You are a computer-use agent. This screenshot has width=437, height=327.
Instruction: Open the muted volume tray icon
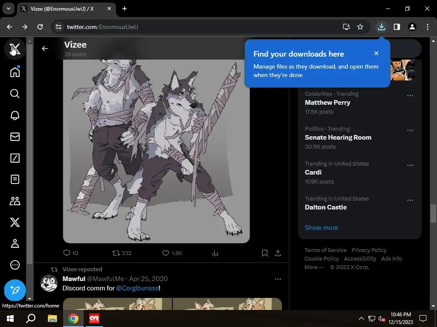(x=382, y=318)
